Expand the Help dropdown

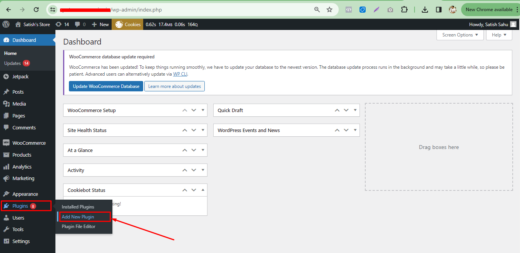click(499, 35)
